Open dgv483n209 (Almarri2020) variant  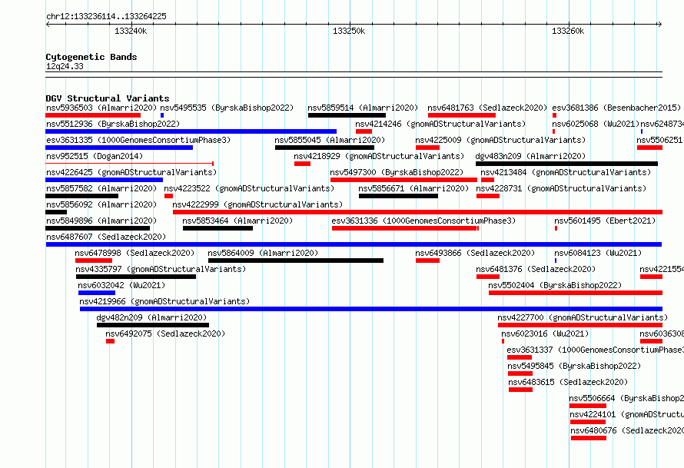point(530,156)
